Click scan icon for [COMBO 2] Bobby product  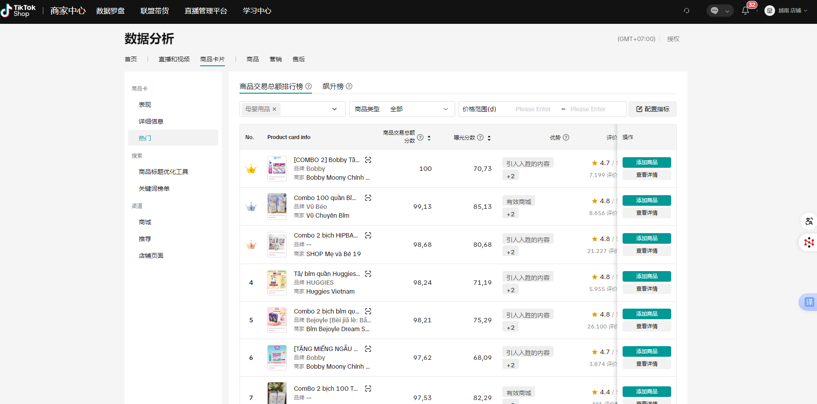(x=368, y=160)
